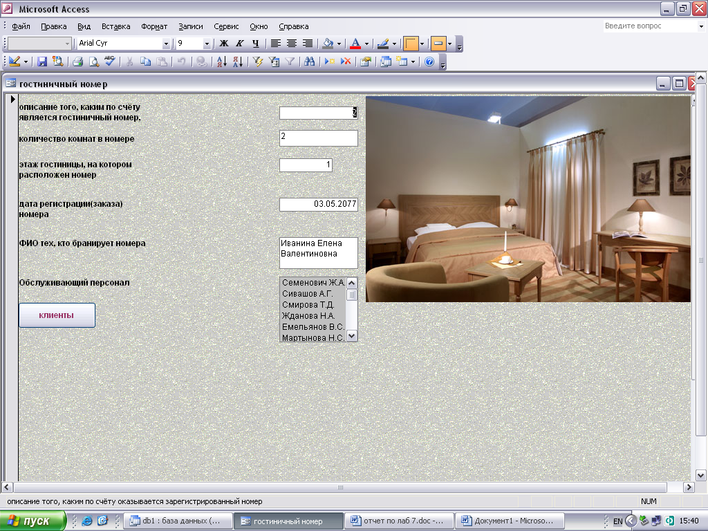Add a New Record icon
This screenshot has width=708, height=531.
coord(330,62)
